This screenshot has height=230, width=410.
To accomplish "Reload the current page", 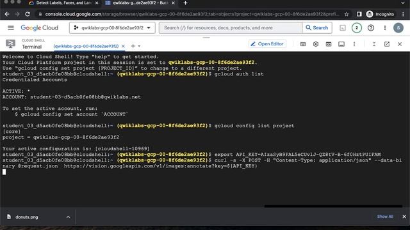I will (28, 14).
